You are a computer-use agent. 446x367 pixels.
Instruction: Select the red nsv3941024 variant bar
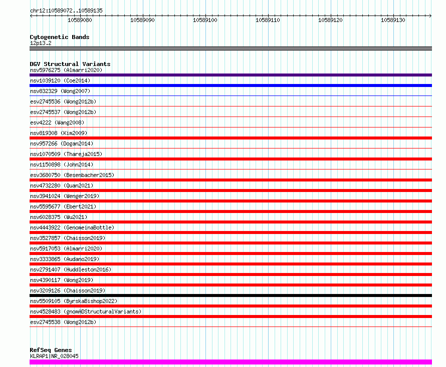click(231, 201)
